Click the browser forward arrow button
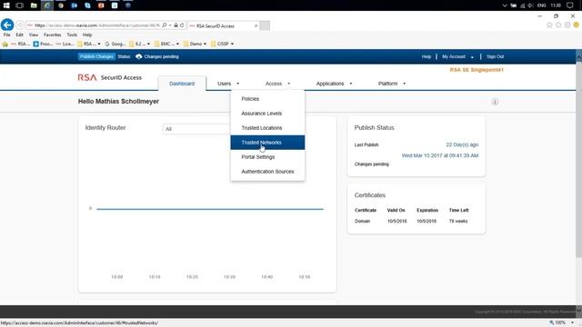Viewport: 582px width, 327px height. tap(20, 25)
